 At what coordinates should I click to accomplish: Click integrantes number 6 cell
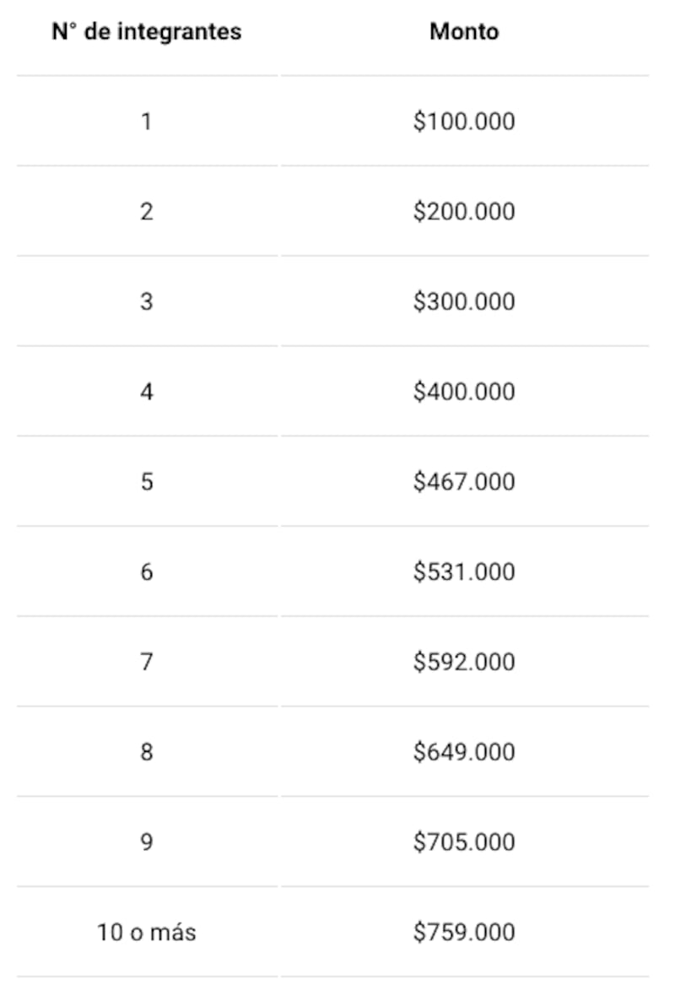(x=147, y=572)
